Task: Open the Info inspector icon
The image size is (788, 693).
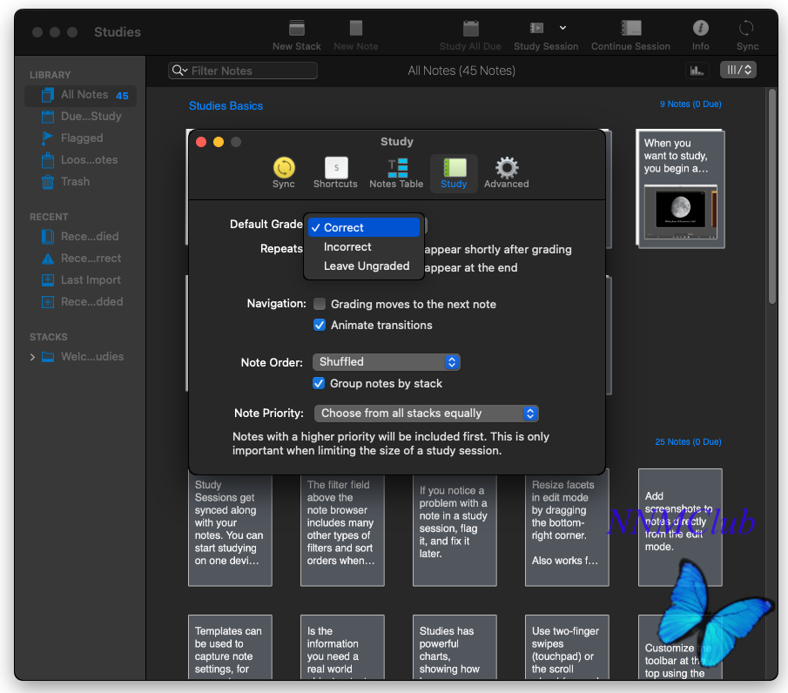Action: click(x=701, y=28)
